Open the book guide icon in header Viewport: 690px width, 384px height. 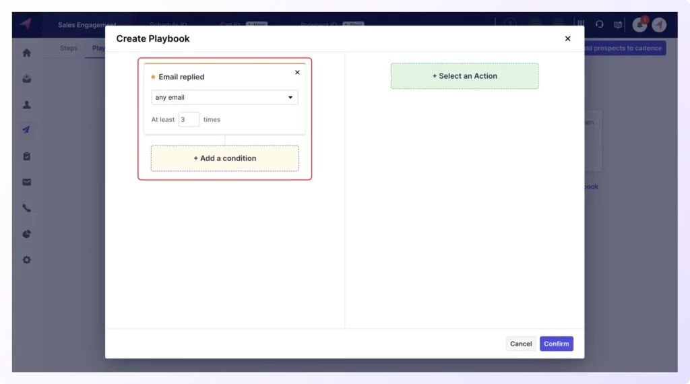pos(618,25)
